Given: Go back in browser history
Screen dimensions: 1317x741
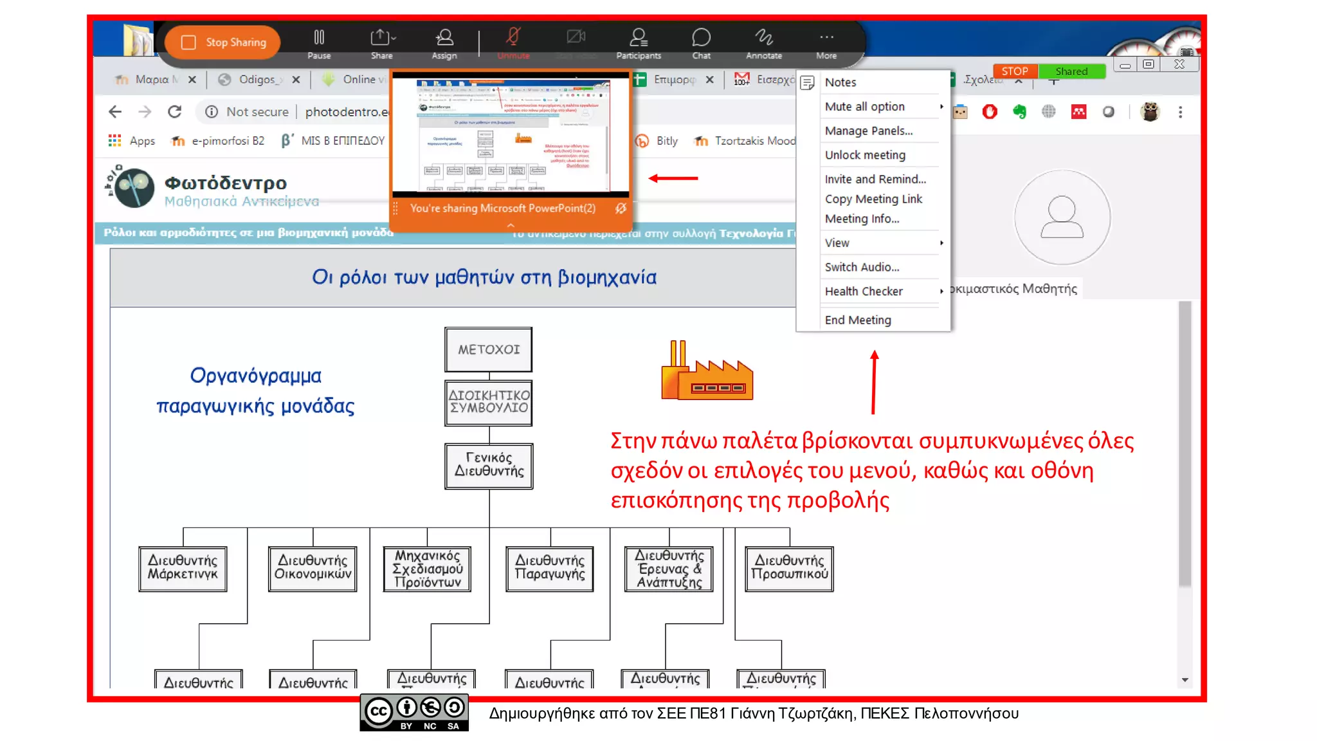Looking at the screenshot, I should click(115, 112).
